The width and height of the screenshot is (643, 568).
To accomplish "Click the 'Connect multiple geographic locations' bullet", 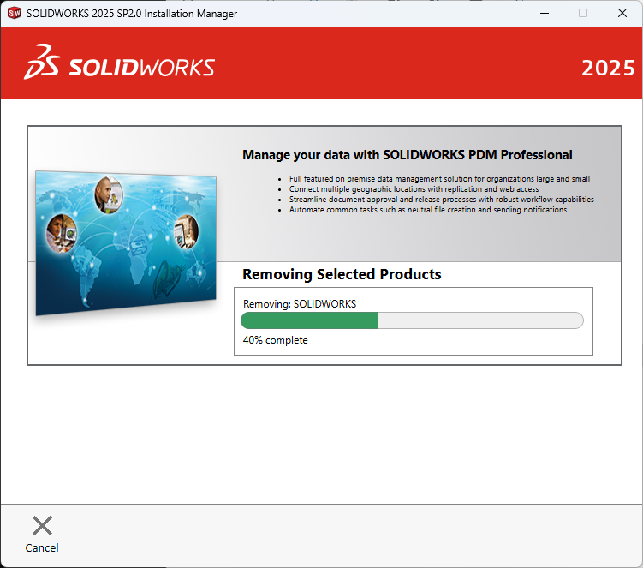I will coord(414,189).
